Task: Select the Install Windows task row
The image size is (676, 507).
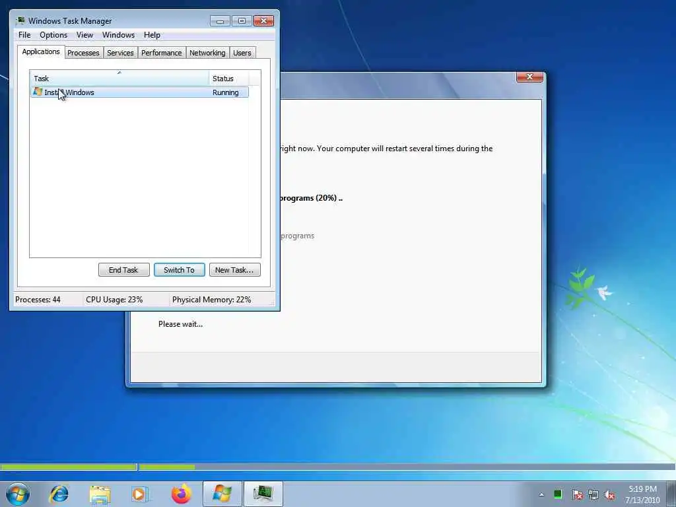Action: pyautogui.click(x=140, y=92)
